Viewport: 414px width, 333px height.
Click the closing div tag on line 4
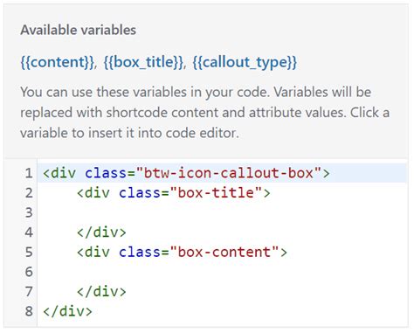(x=101, y=232)
